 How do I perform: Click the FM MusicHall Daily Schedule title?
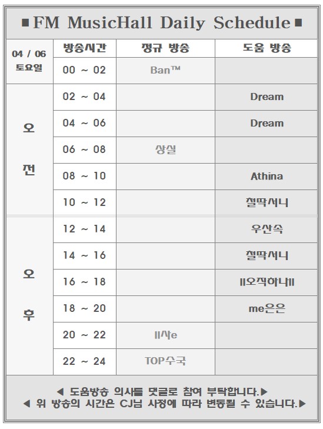pos(162,22)
